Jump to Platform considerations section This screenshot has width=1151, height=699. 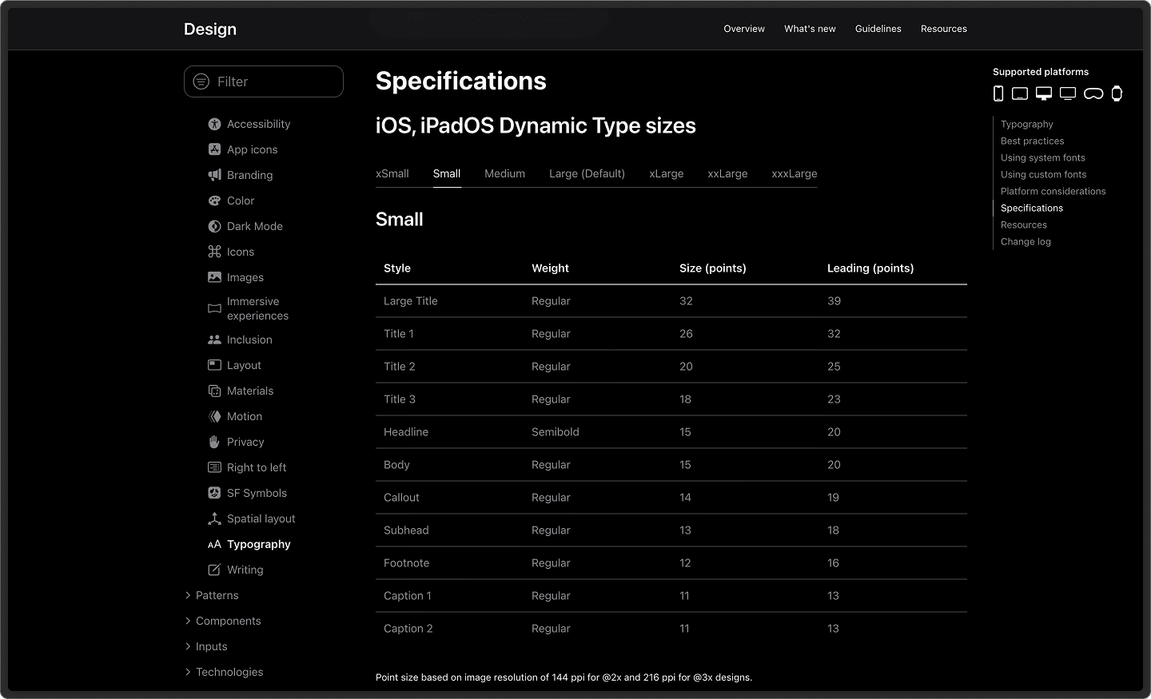pyautogui.click(x=1053, y=191)
